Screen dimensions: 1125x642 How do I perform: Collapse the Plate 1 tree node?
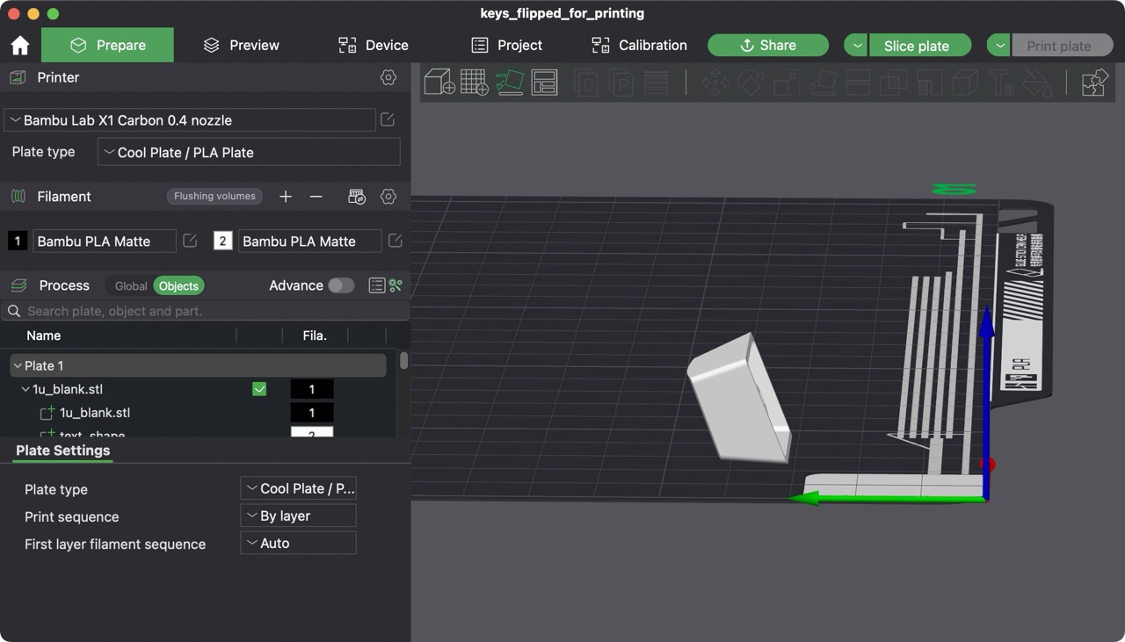(x=18, y=365)
